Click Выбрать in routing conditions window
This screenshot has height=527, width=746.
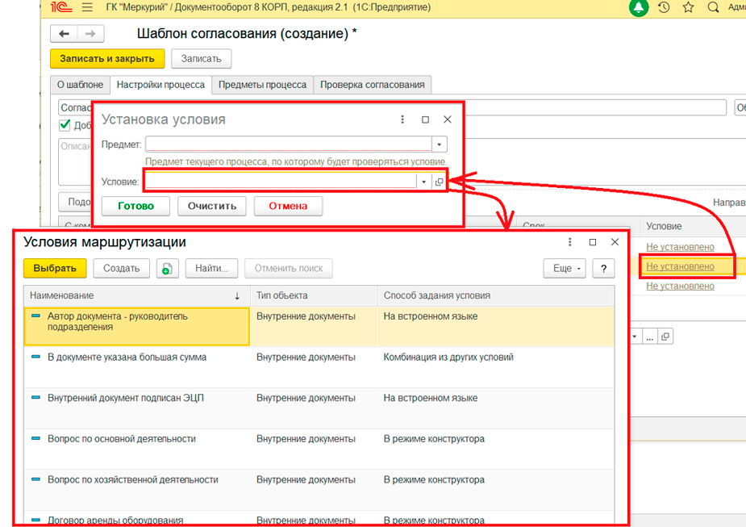point(55,269)
